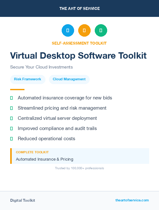
Task: Select the Risk Framework tag
Action: pyautogui.click(x=28, y=79)
